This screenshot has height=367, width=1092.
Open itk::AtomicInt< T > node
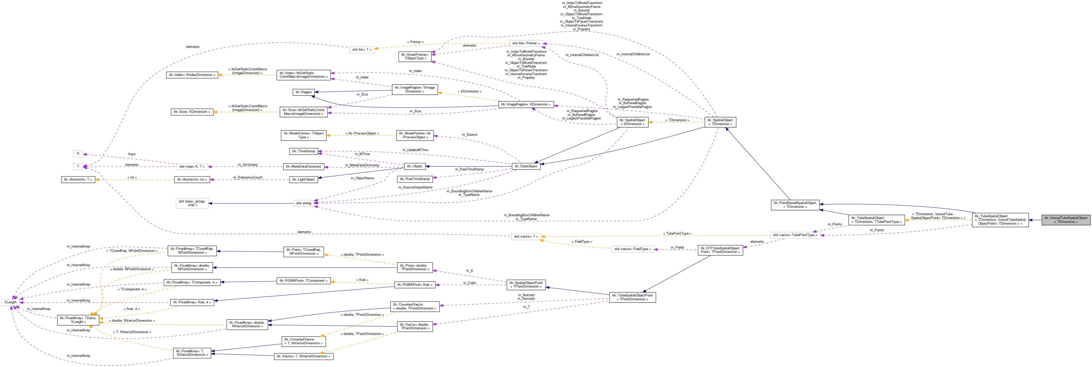pos(78,180)
